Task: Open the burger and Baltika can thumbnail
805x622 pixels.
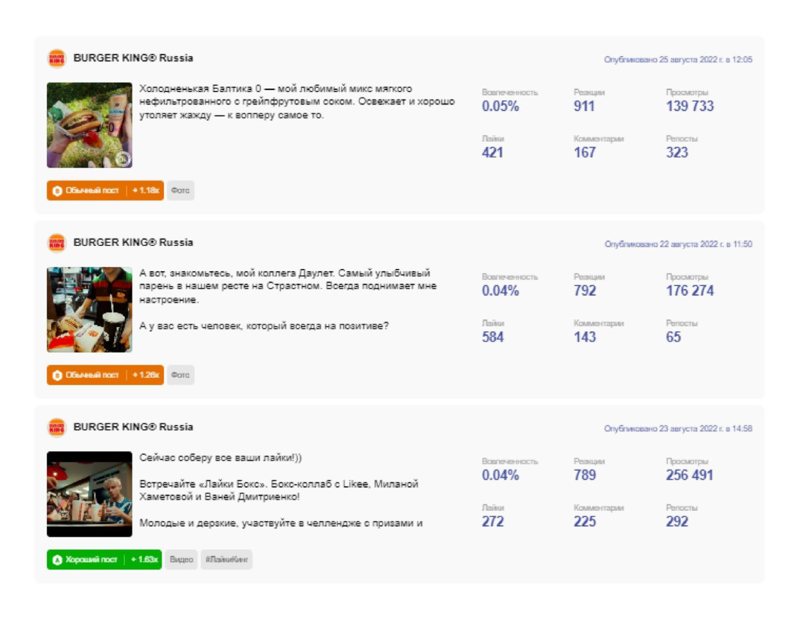Action: pos(89,125)
